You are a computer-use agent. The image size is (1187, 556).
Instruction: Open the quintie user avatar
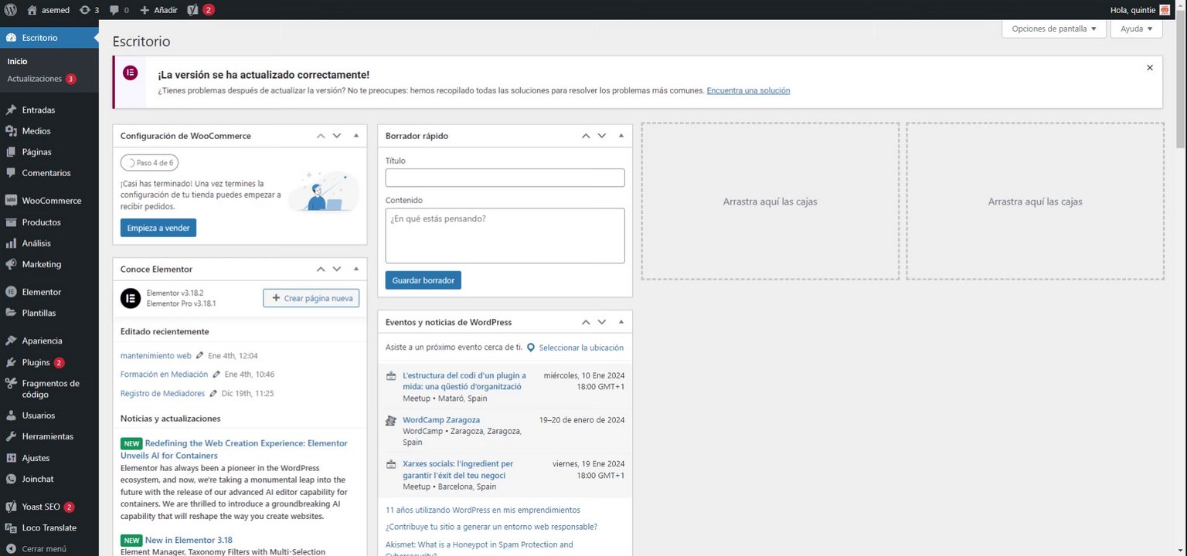(x=1165, y=10)
